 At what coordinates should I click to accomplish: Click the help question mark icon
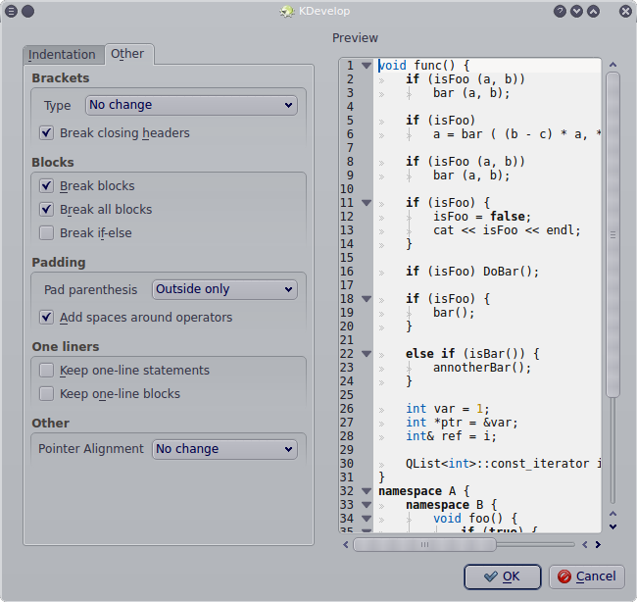[560, 11]
